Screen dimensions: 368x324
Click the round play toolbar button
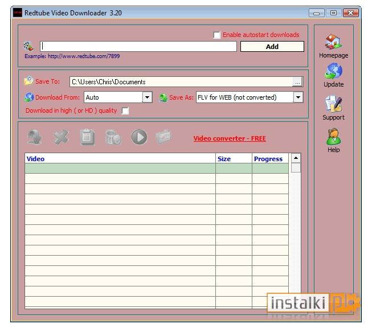coord(139,137)
